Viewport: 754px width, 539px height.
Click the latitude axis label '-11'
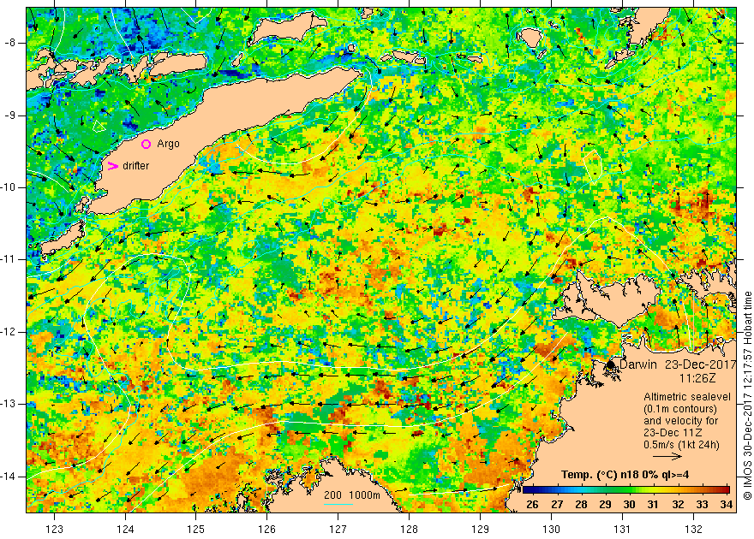(9, 259)
